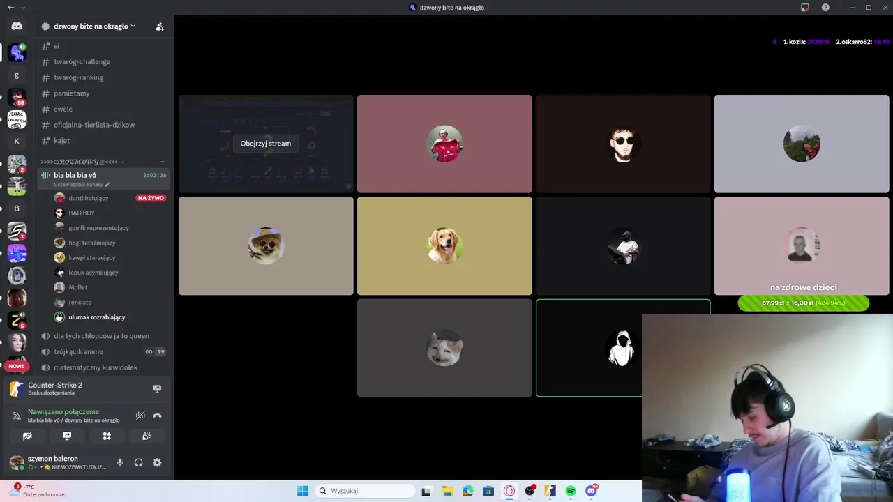
Task: Open the server icon labeled B
Action: point(17,208)
